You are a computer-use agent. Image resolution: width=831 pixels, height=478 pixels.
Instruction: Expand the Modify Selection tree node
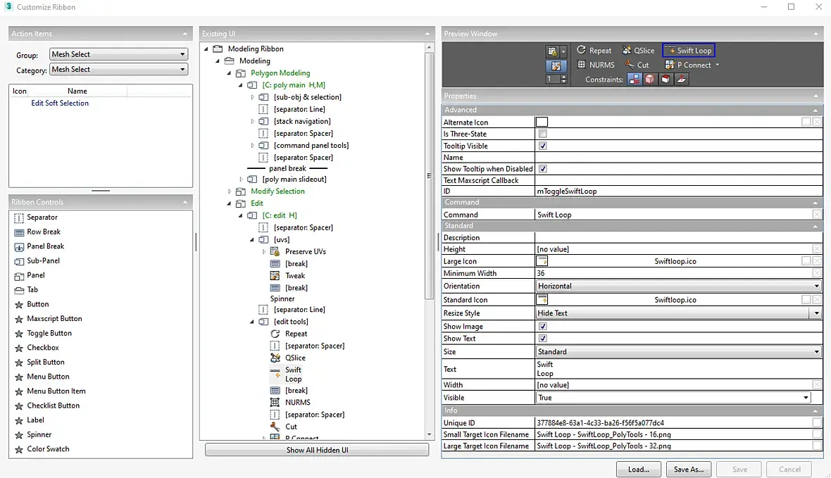229,191
